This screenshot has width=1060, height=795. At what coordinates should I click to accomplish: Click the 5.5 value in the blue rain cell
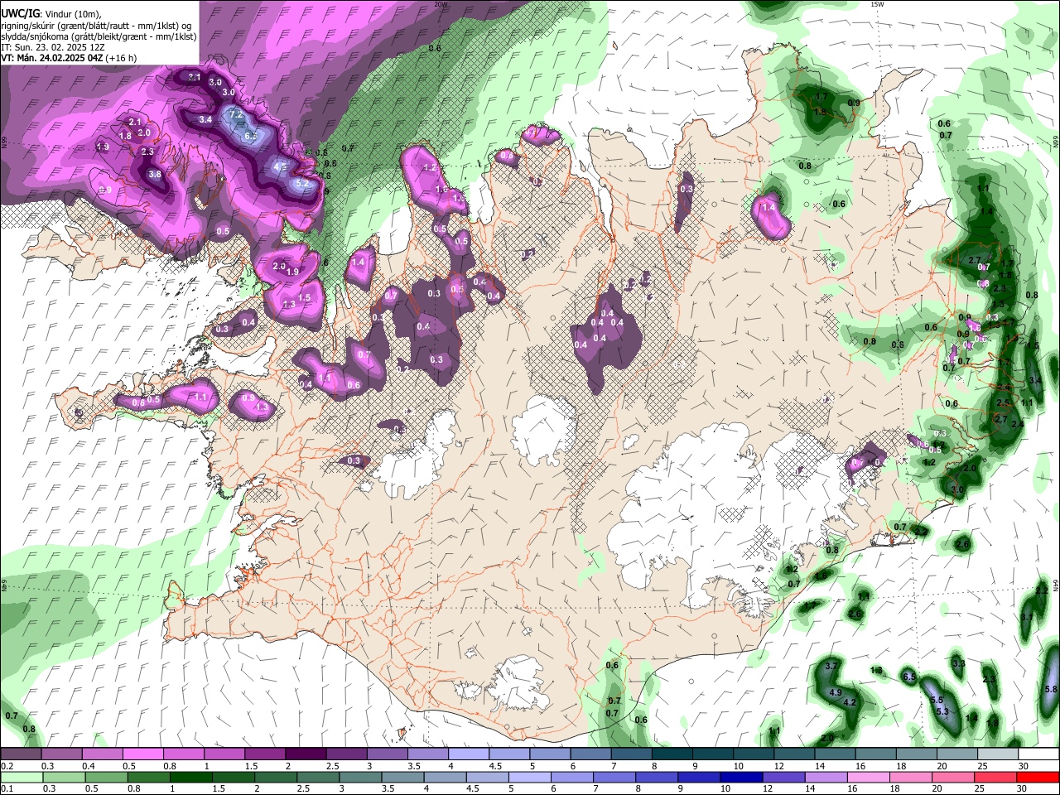(937, 701)
